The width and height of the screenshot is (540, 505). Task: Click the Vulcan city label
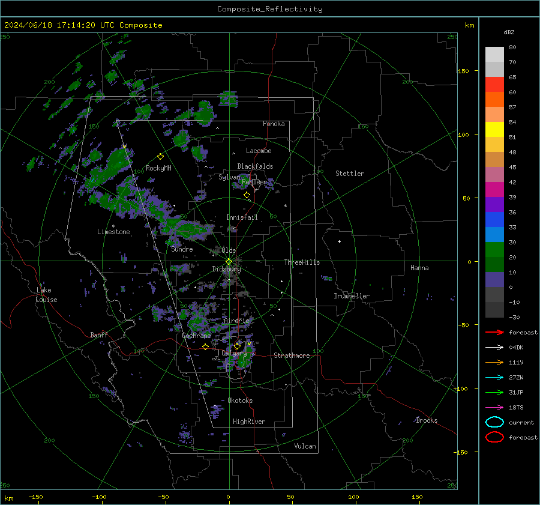(x=305, y=446)
